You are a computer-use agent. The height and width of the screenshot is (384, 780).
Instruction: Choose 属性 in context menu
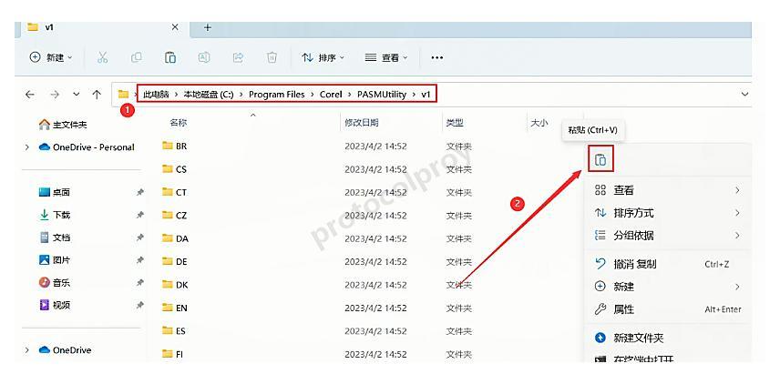pyautogui.click(x=668, y=309)
